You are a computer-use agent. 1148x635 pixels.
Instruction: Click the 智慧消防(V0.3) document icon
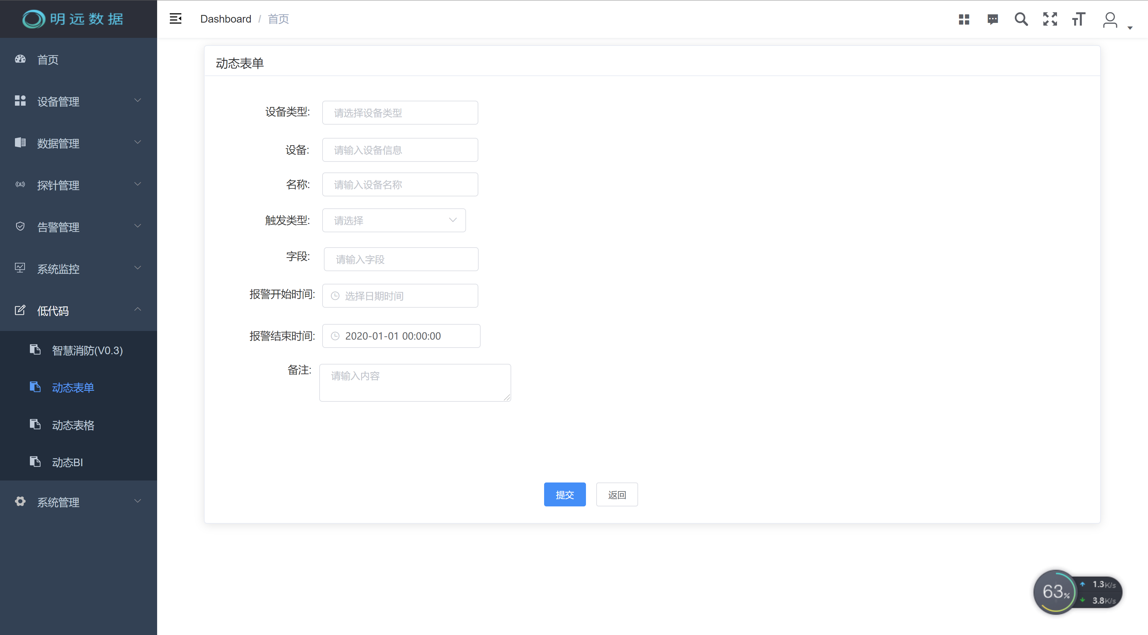click(x=35, y=349)
